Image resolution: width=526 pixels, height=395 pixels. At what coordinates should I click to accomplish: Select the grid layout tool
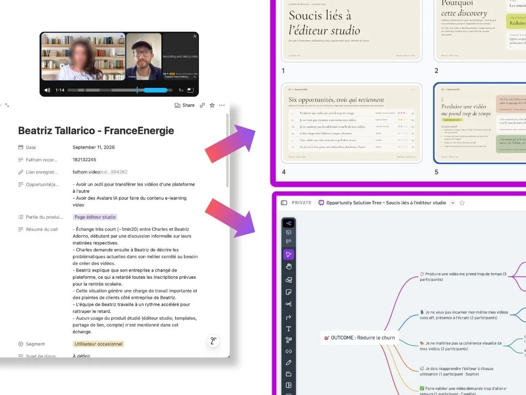point(289,385)
